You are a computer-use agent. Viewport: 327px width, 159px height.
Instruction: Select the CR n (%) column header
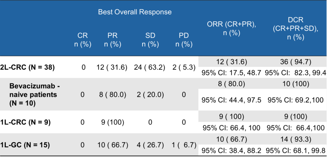[83, 40]
